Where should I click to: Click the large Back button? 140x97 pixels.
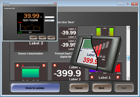tap(102, 88)
